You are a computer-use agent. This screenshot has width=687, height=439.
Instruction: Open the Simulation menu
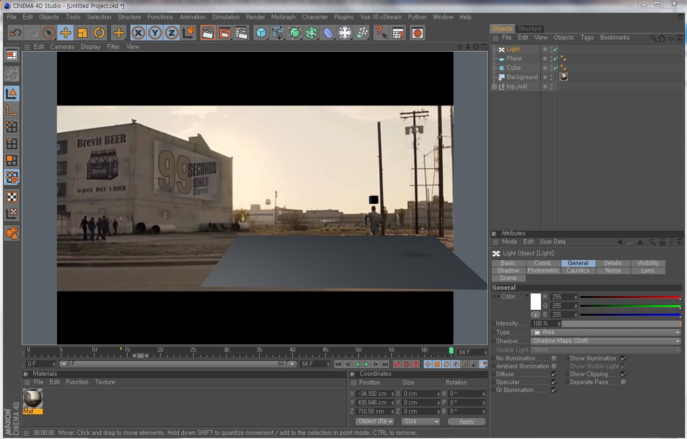point(226,17)
